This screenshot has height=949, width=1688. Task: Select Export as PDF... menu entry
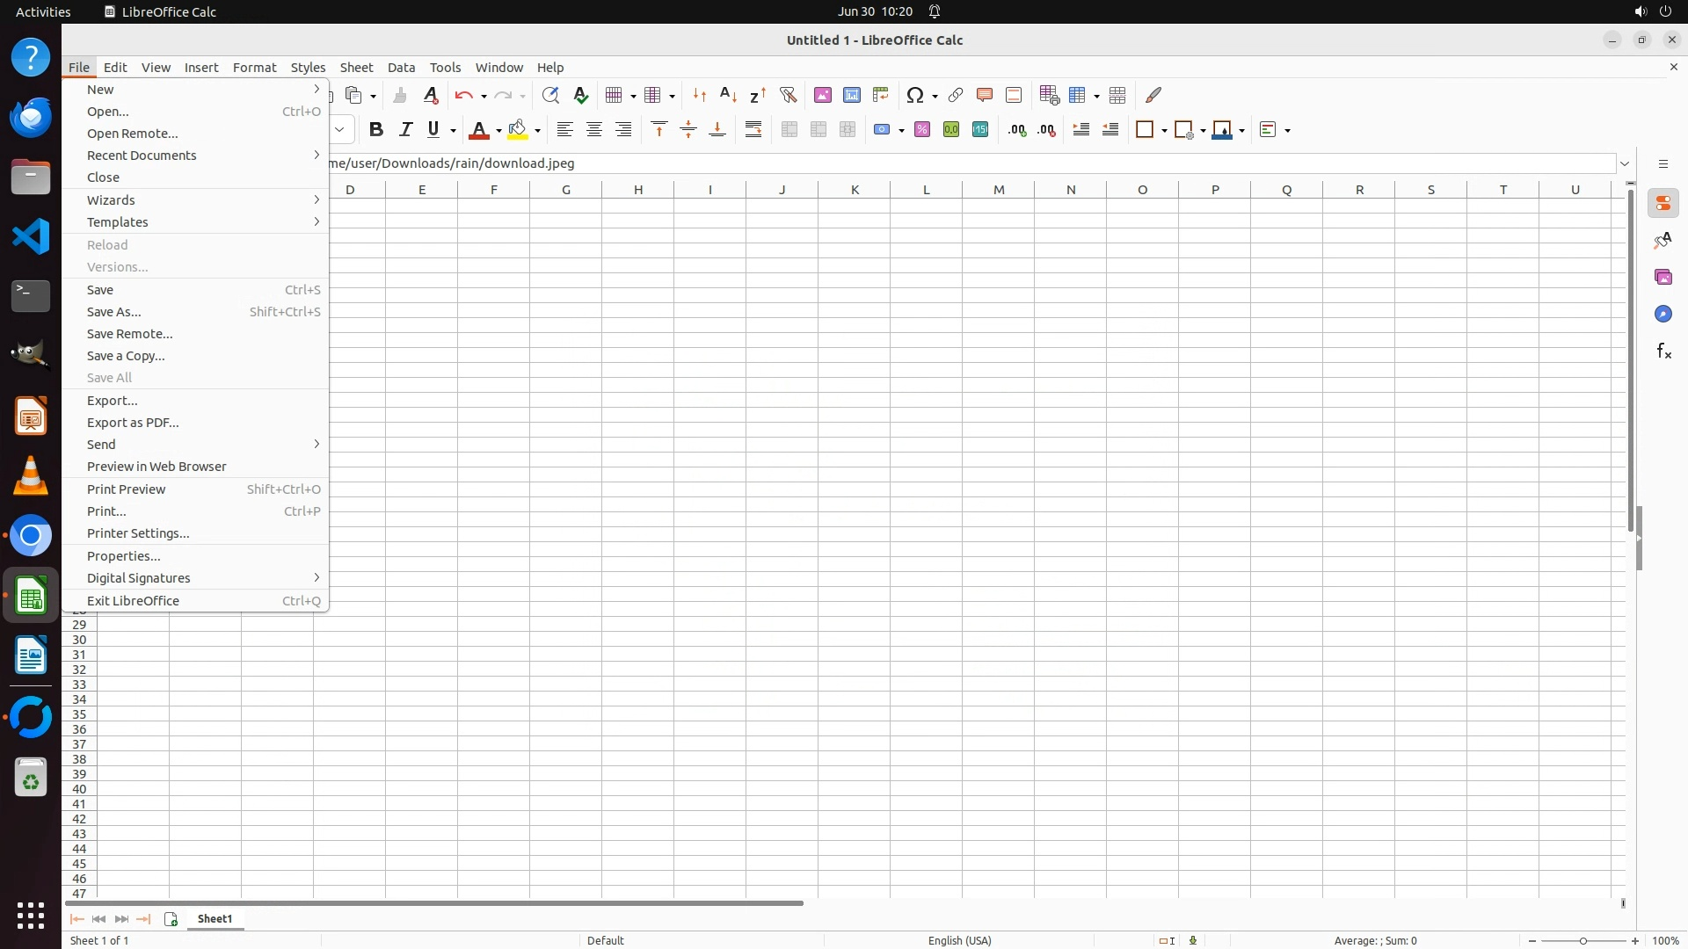[133, 423]
